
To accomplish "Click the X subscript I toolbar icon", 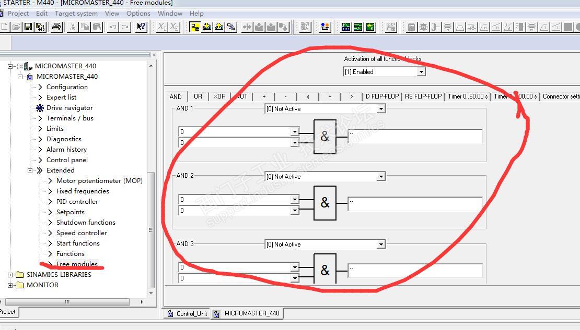I will 161,27.
